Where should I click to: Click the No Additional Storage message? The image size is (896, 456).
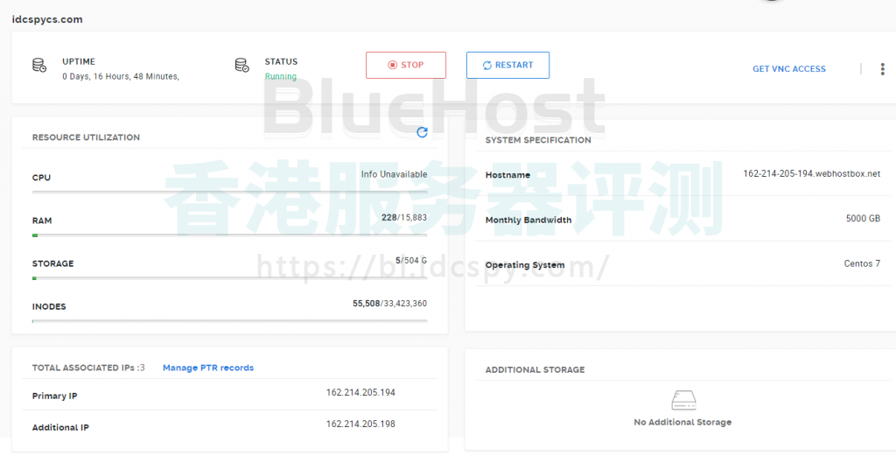(x=682, y=422)
